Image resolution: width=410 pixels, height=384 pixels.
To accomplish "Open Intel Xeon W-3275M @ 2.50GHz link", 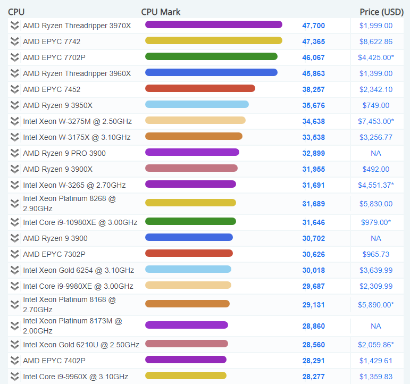I will tap(78, 121).
